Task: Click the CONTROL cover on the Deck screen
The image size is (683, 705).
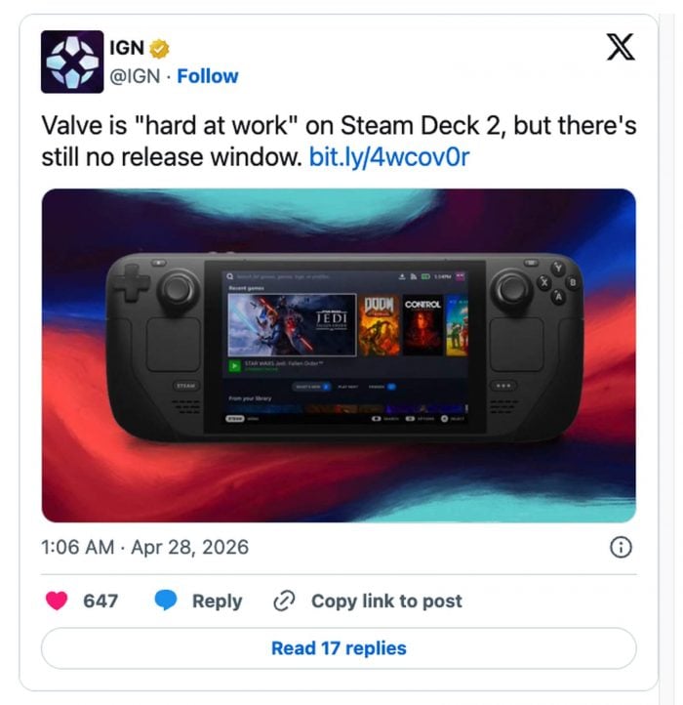Action: [x=422, y=325]
